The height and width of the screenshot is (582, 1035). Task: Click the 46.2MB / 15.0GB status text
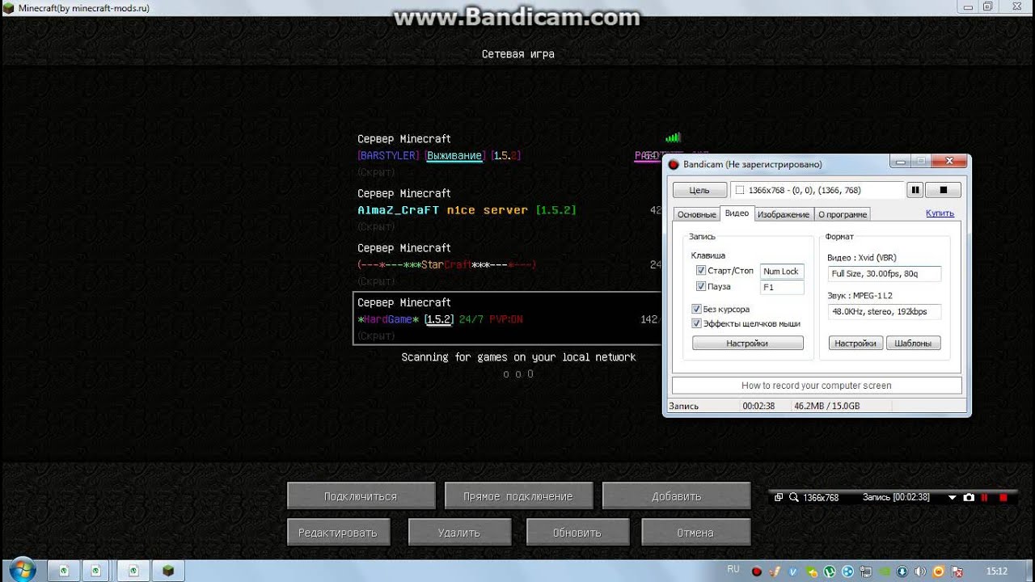tap(827, 406)
